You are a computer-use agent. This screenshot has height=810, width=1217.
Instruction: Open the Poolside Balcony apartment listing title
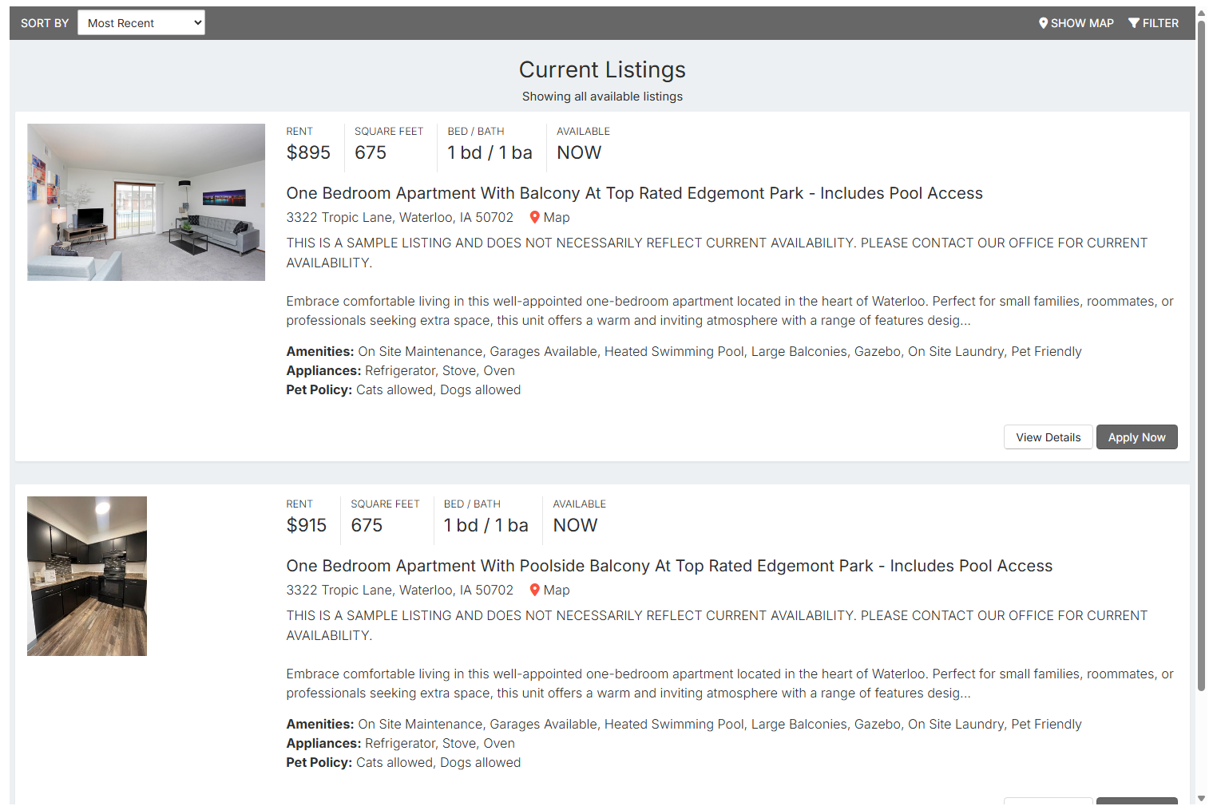click(669, 566)
